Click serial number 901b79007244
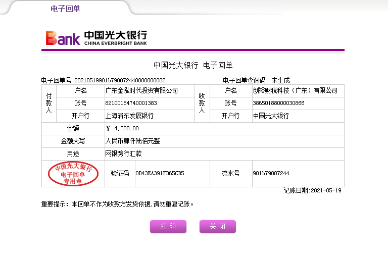Image resolution: width=388 pixels, height=259 pixels. point(271,173)
